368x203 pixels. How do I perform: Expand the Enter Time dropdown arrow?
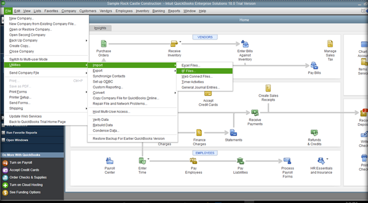pos(148,159)
